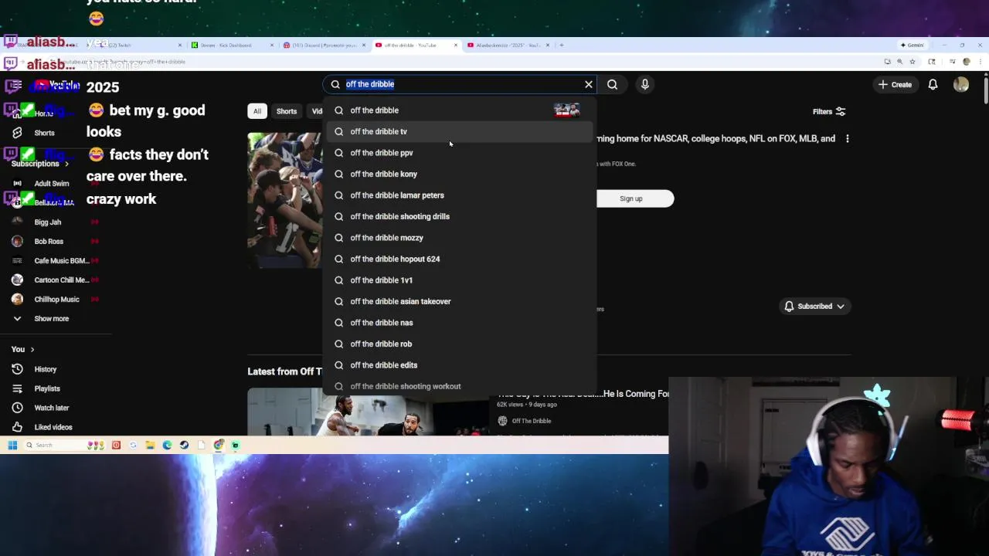The height and width of the screenshot is (556, 989).
Task: Pick suggestion 'off the dribble rob'
Action: pyautogui.click(x=460, y=344)
